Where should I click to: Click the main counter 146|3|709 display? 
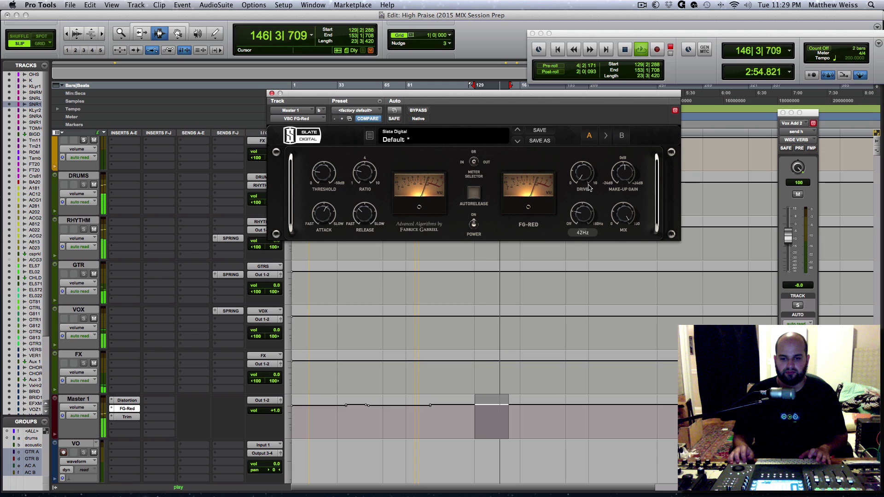pos(278,36)
